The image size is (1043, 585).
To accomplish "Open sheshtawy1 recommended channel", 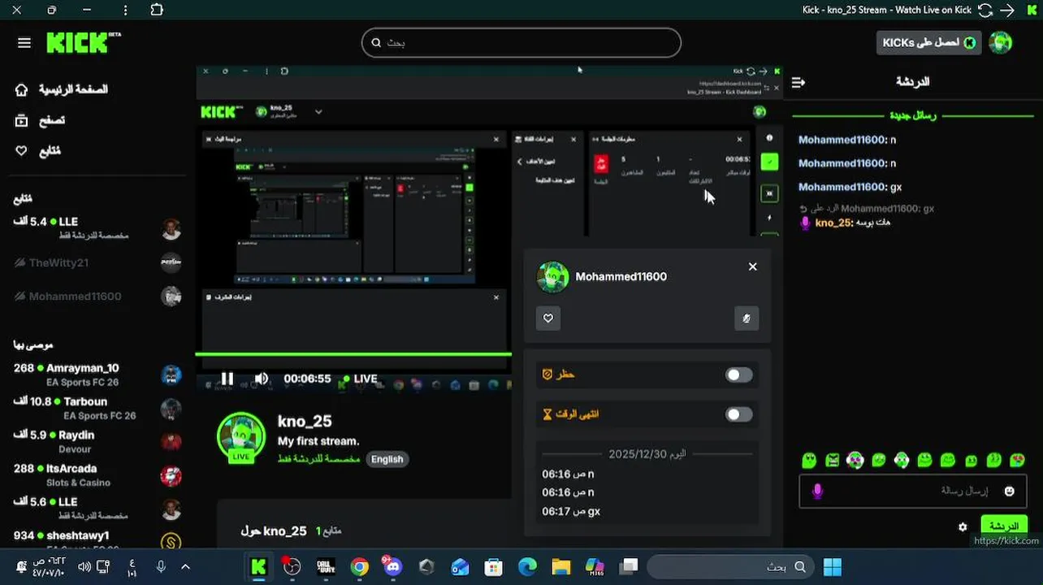I will click(x=97, y=539).
